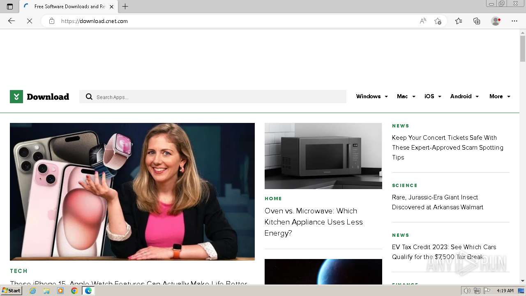Click the network status tray icon

(477, 291)
